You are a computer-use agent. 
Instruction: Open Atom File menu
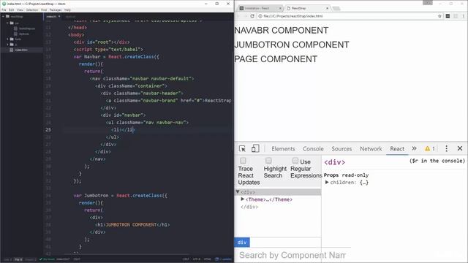click(4, 9)
